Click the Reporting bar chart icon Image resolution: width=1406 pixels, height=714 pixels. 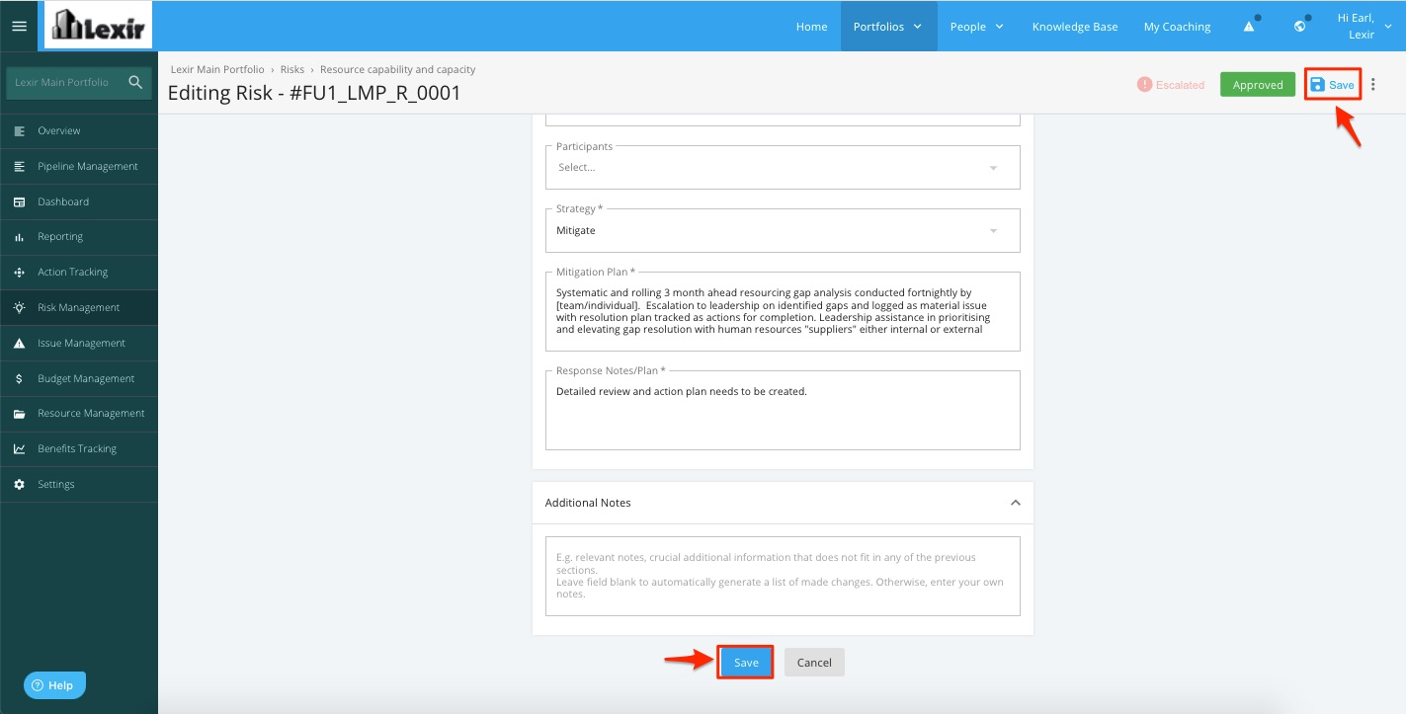pyautogui.click(x=19, y=237)
